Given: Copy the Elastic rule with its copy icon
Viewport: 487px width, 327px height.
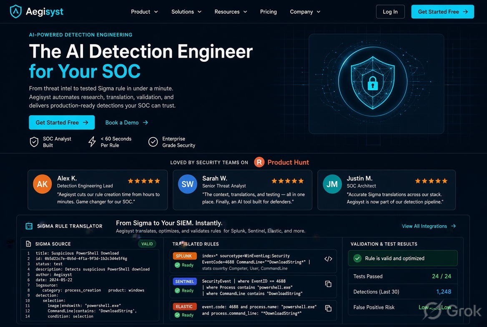Looking at the screenshot, I should click(x=328, y=308).
